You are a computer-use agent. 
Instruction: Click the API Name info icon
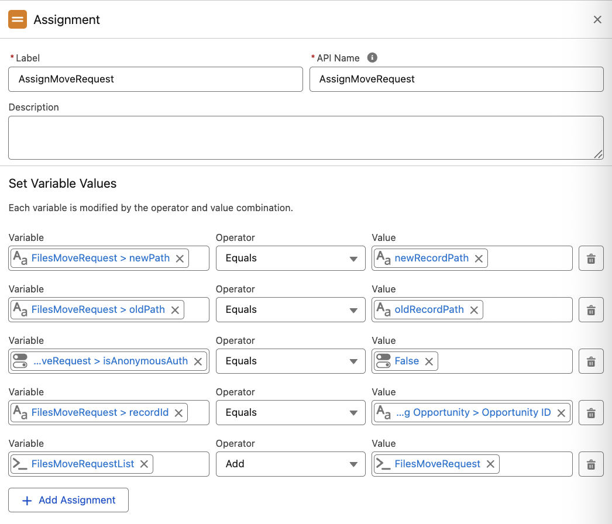click(372, 58)
